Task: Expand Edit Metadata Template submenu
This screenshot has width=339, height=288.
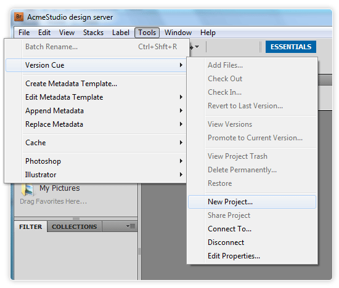Action: click(96, 97)
